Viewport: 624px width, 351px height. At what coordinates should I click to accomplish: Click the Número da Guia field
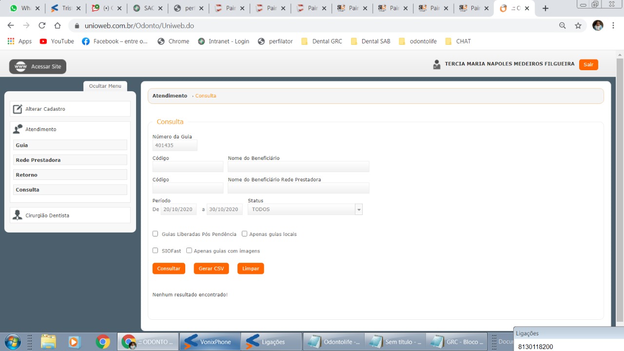pyautogui.click(x=175, y=145)
